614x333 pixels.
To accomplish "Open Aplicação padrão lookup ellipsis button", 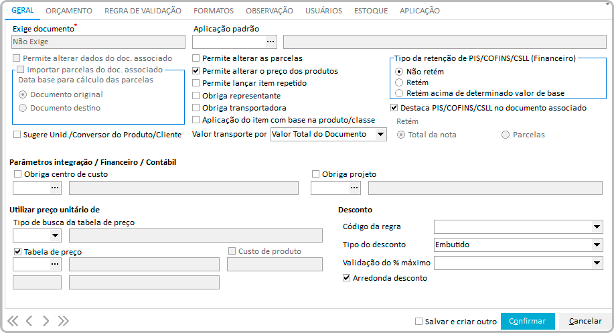I will point(271,42).
